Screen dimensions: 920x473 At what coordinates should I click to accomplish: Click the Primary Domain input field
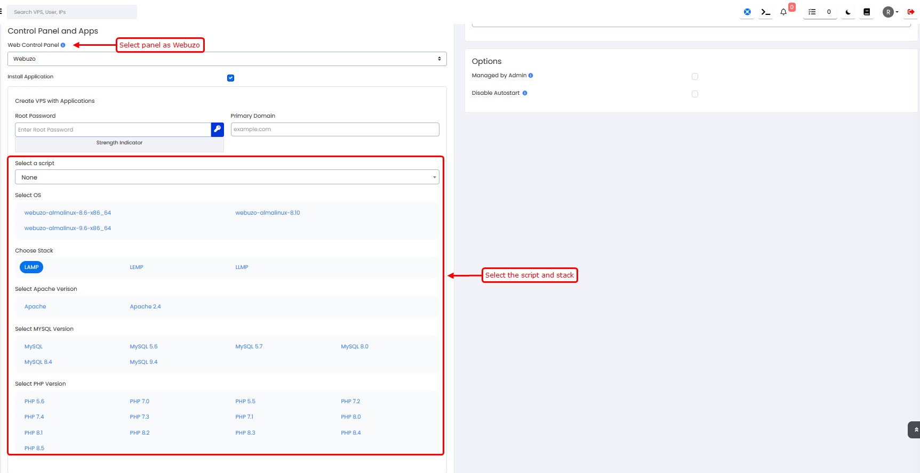point(334,129)
